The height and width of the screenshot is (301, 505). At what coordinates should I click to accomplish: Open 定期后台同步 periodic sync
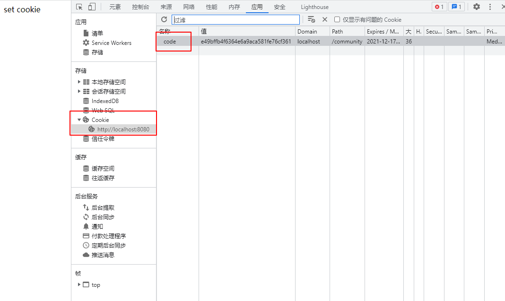109,245
